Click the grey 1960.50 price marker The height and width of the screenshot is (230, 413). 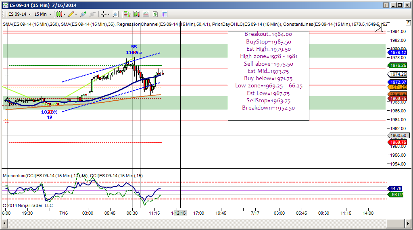[398, 135]
